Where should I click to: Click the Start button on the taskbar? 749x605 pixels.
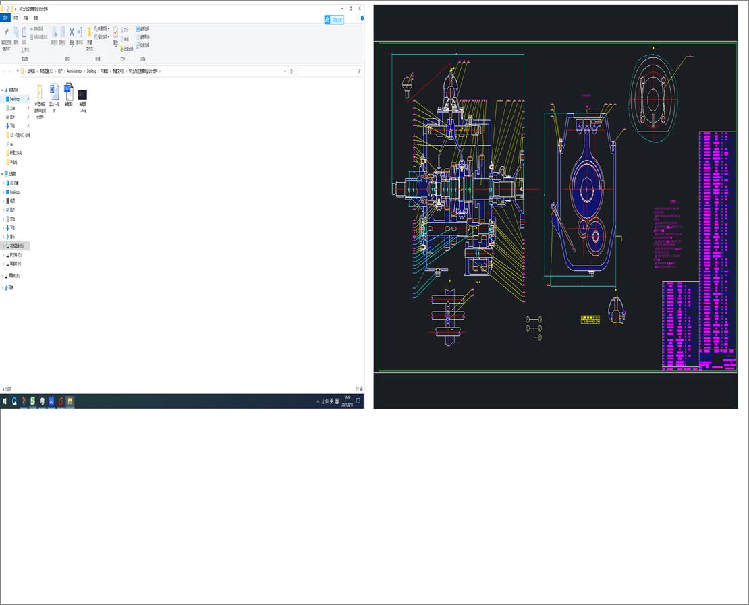tap(5, 401)
